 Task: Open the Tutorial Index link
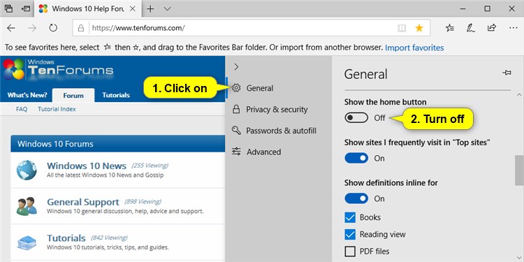57,109
